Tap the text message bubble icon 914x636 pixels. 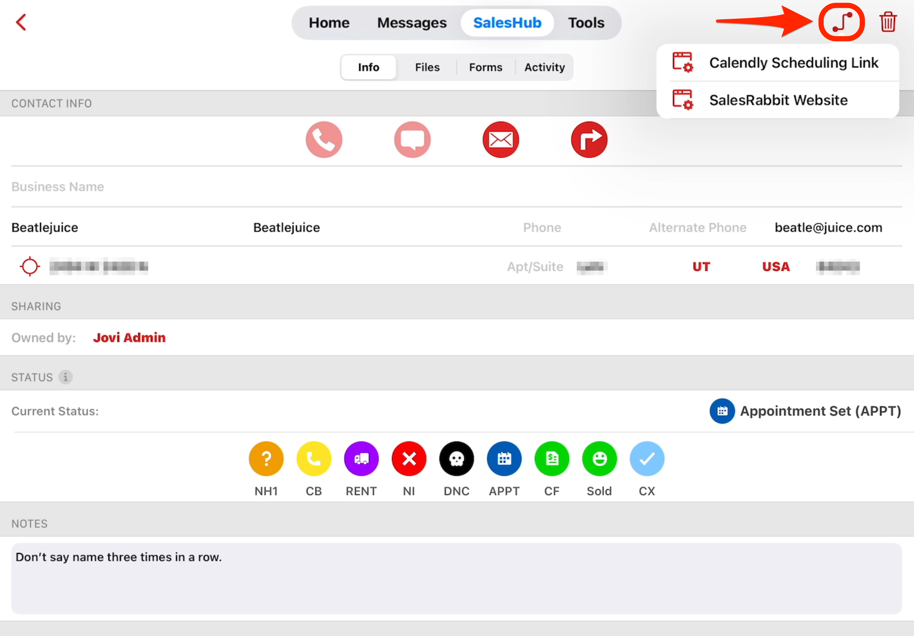pyautogui.click(x=412, y=140)
